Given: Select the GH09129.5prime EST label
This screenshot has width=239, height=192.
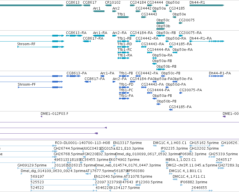Looking at the screenshot, I should pyautogui.click(x=32, y=165).
